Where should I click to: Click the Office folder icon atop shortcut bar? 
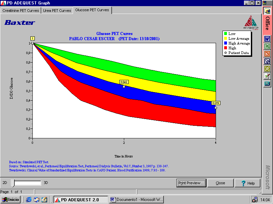click(267, 11)
